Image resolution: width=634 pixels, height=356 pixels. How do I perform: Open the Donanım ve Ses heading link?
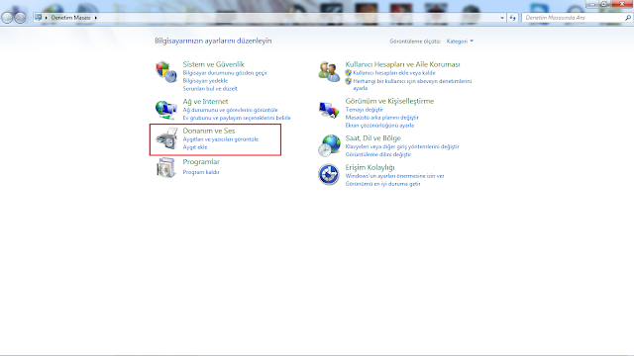[x=209, y=131]
